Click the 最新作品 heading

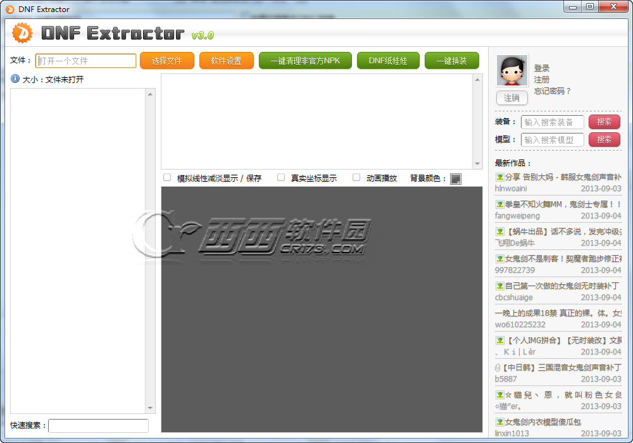pyautogui.click(x=513, y=163)
